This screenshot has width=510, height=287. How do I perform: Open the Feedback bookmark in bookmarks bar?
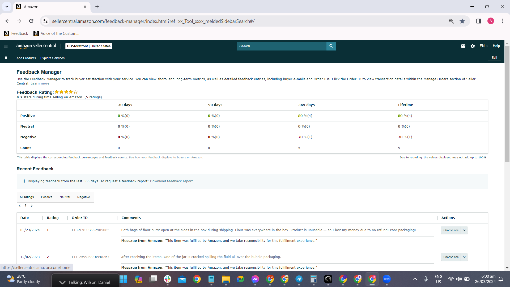pos(16,33)
